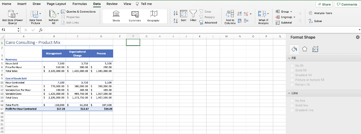Select the Fill & Line tab icon in Format Shape

[x=294, y=49]
